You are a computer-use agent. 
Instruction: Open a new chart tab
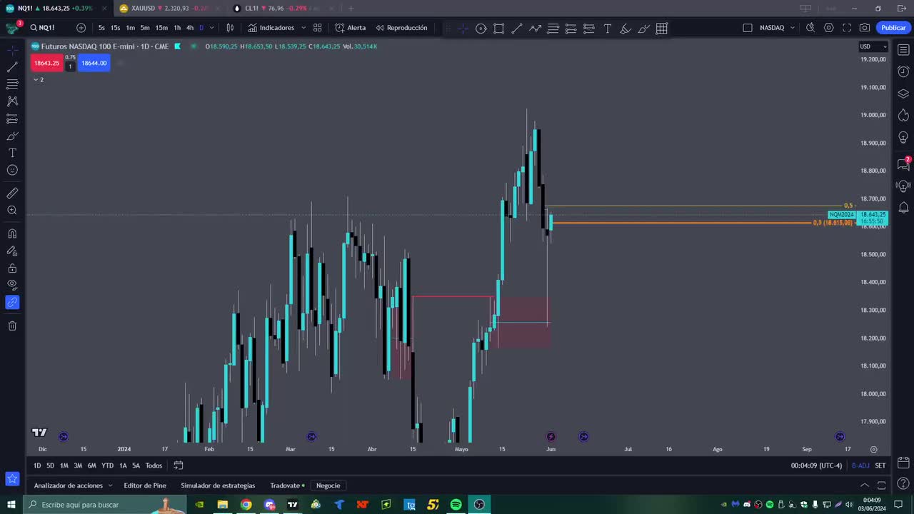pos(351,9)
